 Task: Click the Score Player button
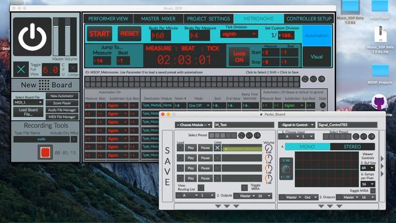click(x=62, y=103)
